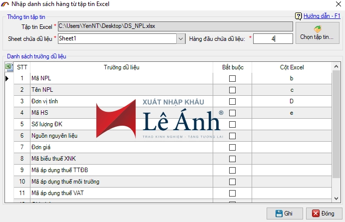Open the Sheet chứa dữ liệu dropdown
The height and width of the screenshot is (222, 345).
(x=180, y=38)
